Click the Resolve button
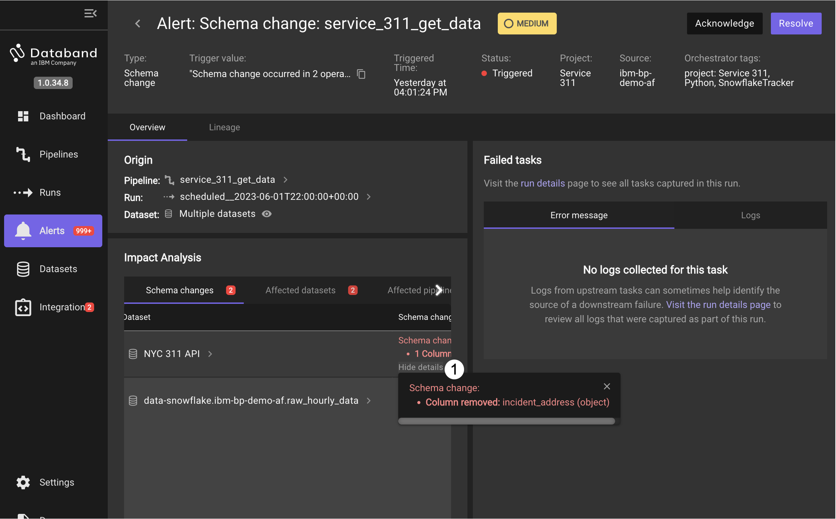The height and width of the screenshot is (519, 836). tap(795, 23)
